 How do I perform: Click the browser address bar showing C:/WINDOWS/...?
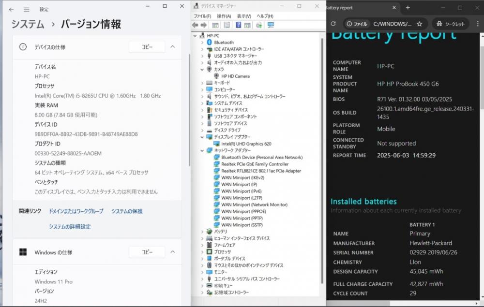(x=393, y=24)
